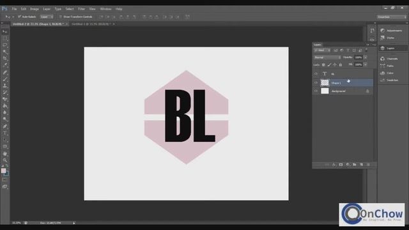Screen dimensions: 409x230
Task: Toggle Lock position icon
Action: 335,65
